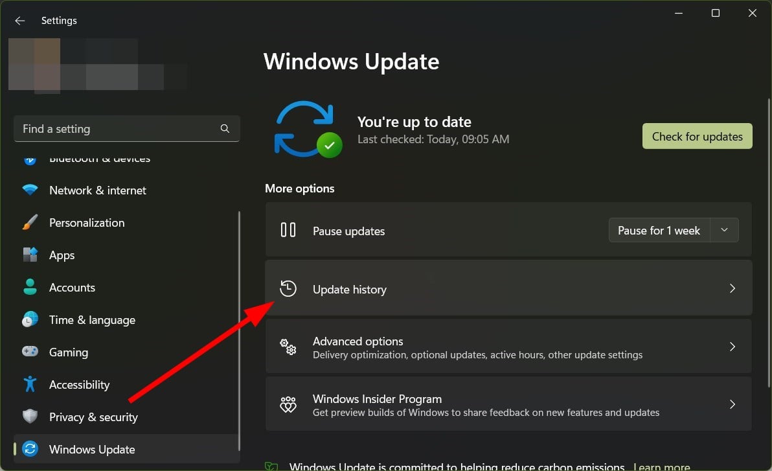
Task: Open the Learn more link
Action: [661, 466]
